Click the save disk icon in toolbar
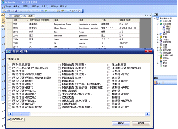The image size is (178, 129). (x=12, y=11)
